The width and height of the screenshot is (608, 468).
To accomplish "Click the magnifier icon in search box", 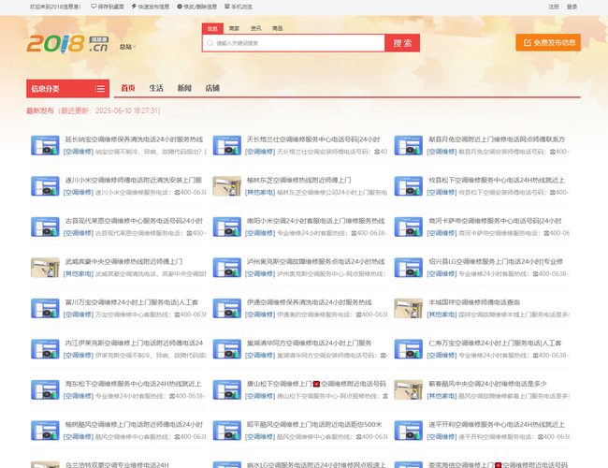I will click(x=210, y=43).
